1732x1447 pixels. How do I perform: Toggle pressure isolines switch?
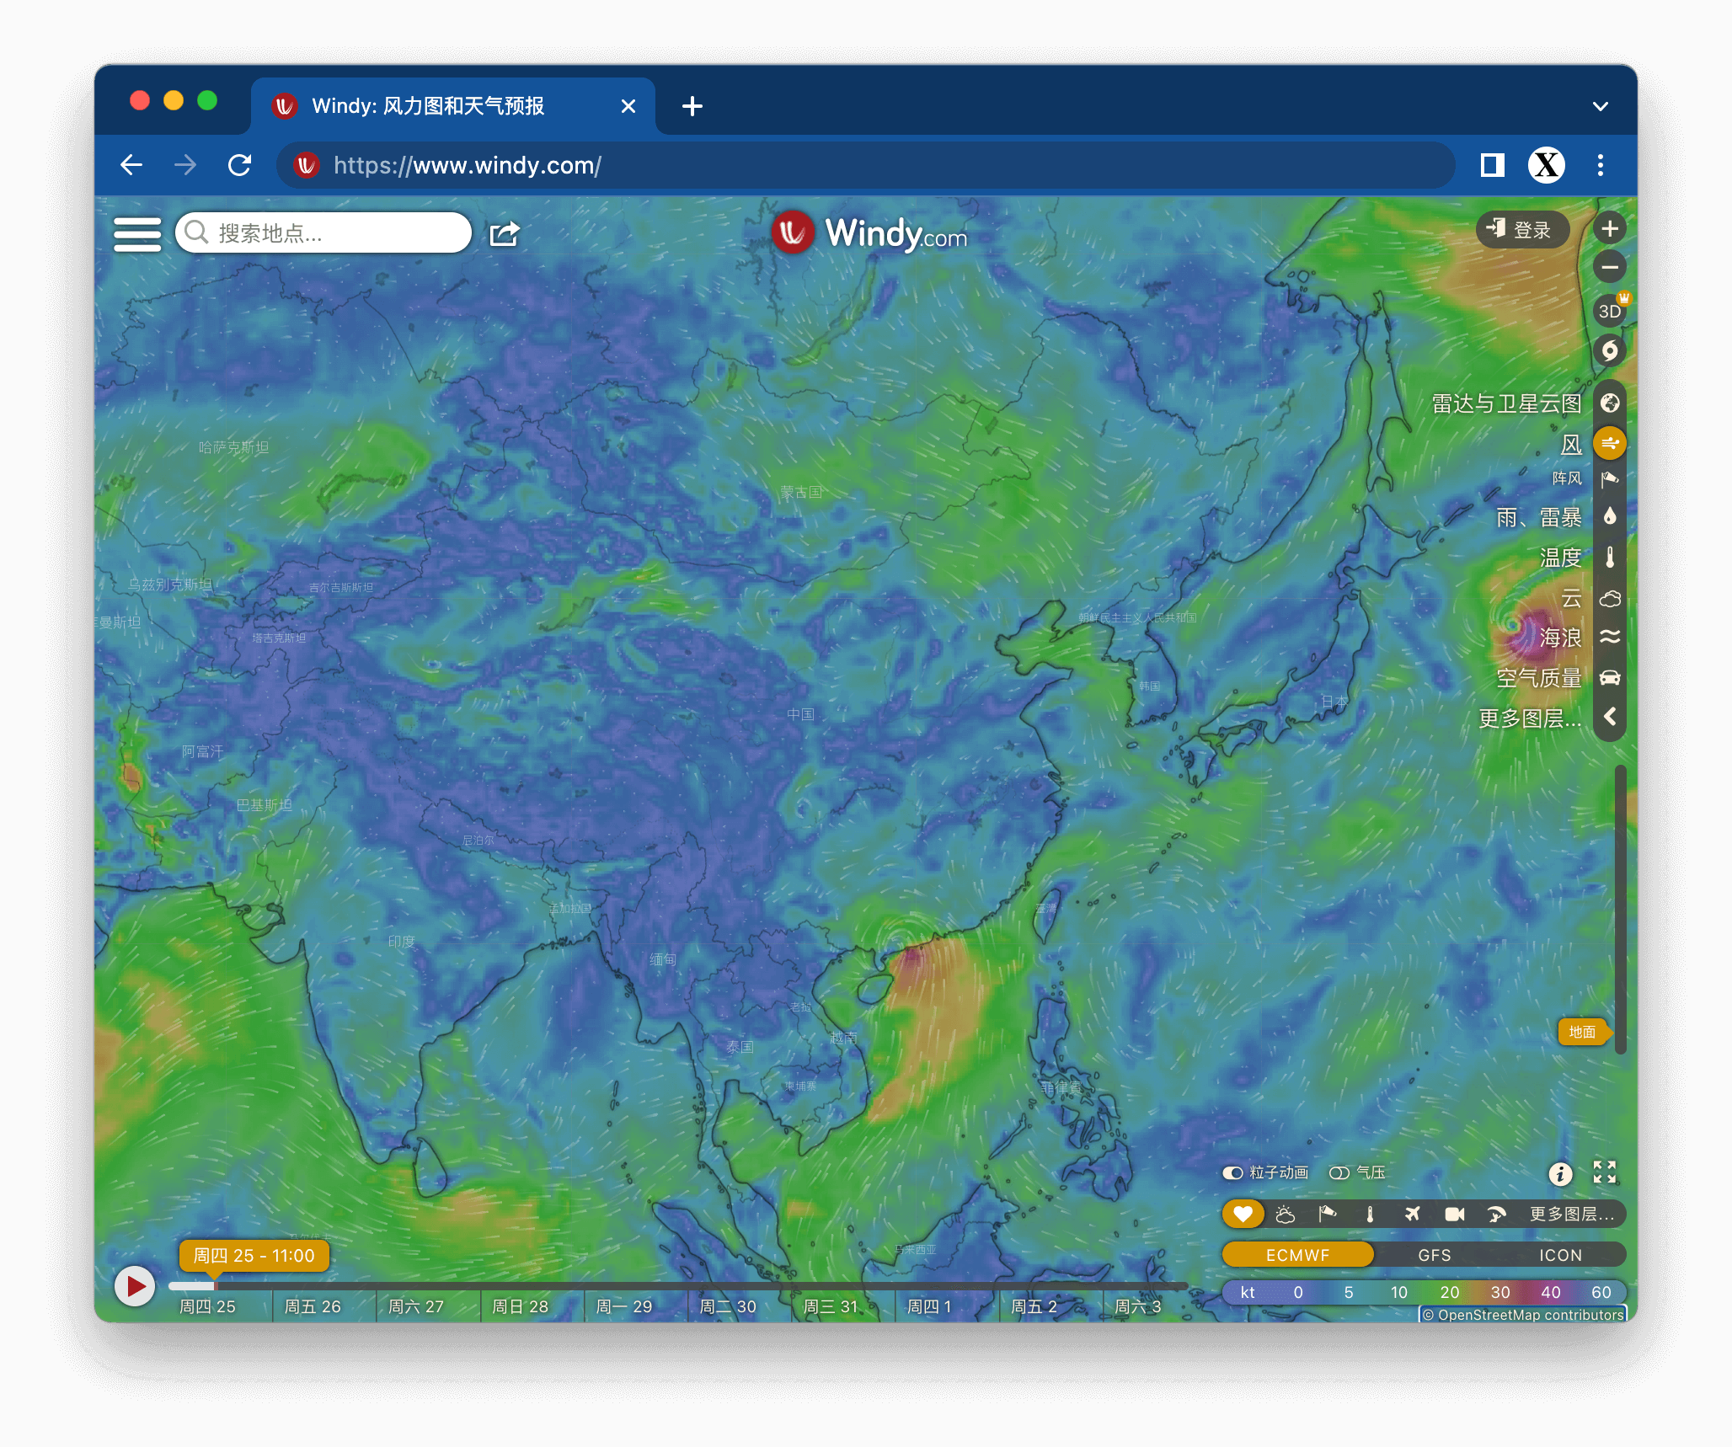click(x=1339, y=1172)
